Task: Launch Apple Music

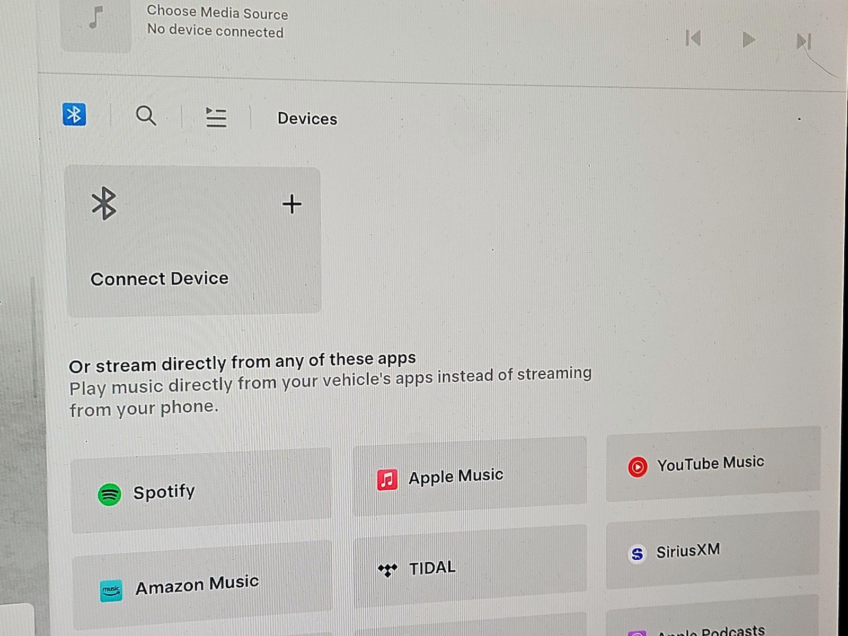Action: point(470,476)
